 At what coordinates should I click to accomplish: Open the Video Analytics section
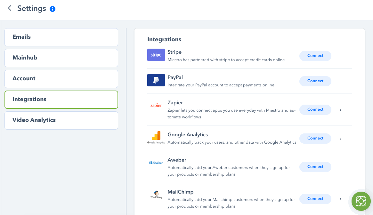pyautogui.click(x=61, y=120)
